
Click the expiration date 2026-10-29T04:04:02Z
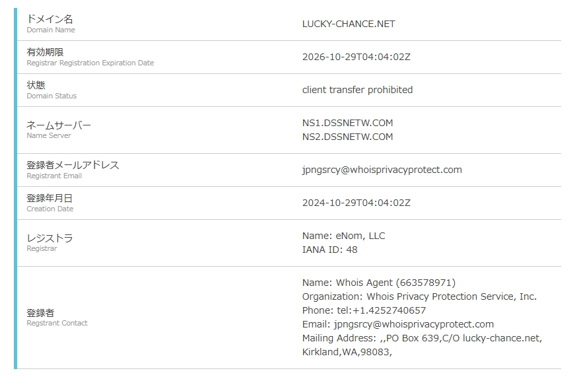[x=356, y=57]
